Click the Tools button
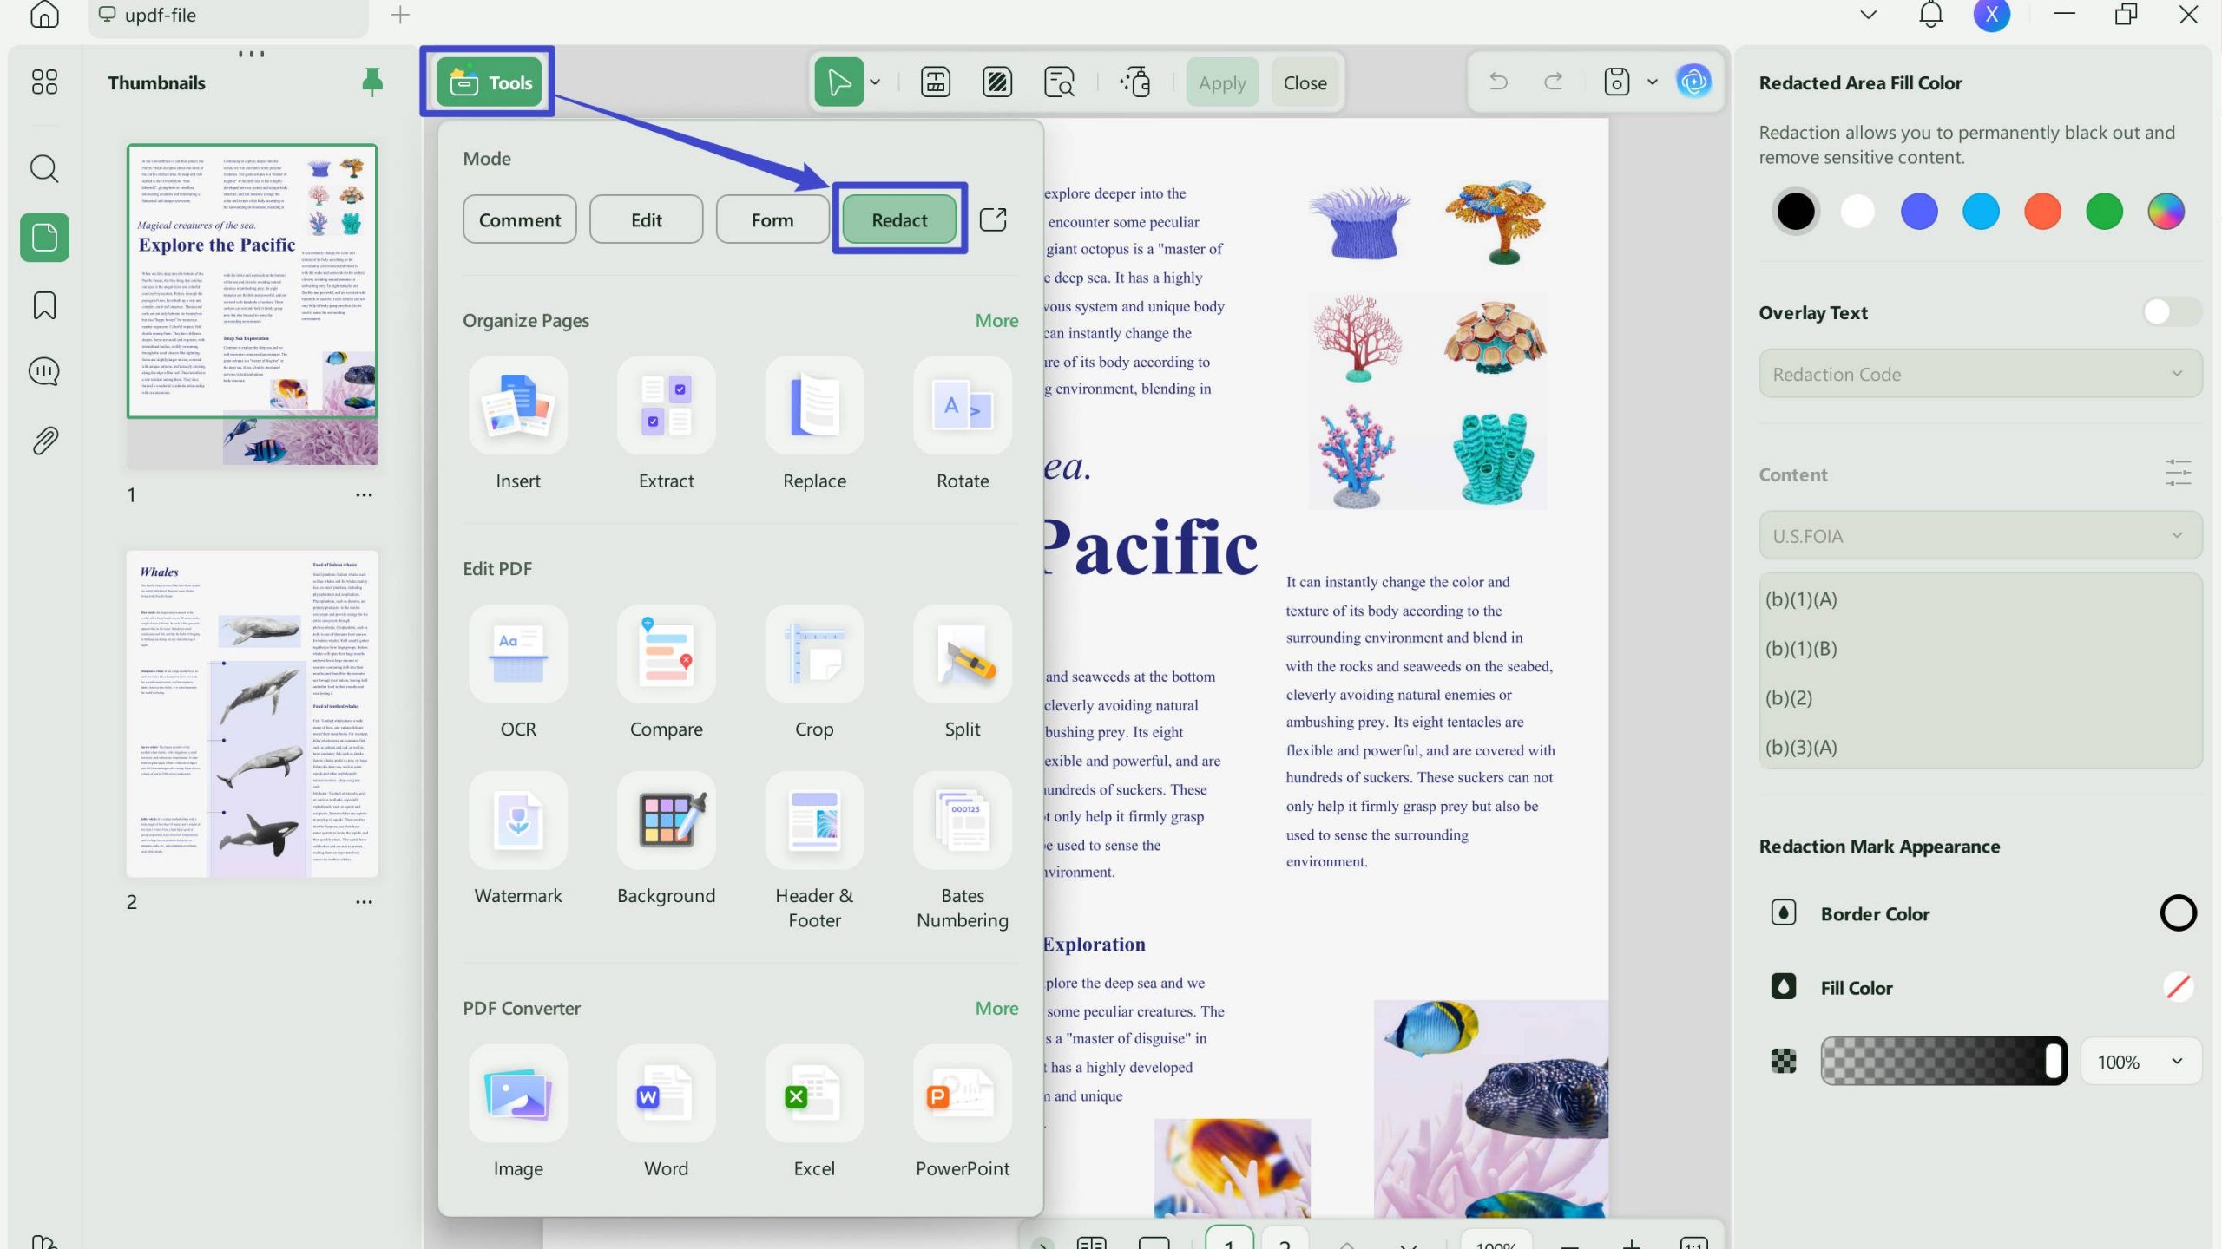 490,82
